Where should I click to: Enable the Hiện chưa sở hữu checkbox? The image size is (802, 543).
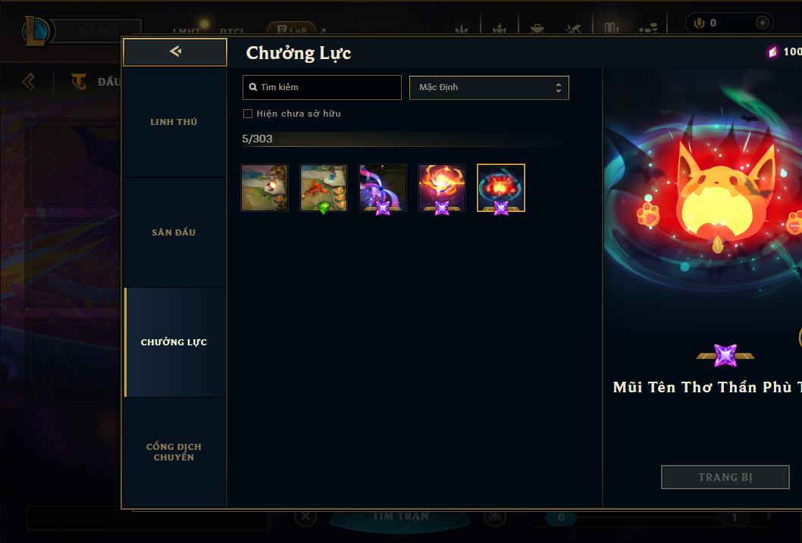(x=248, y=114)
